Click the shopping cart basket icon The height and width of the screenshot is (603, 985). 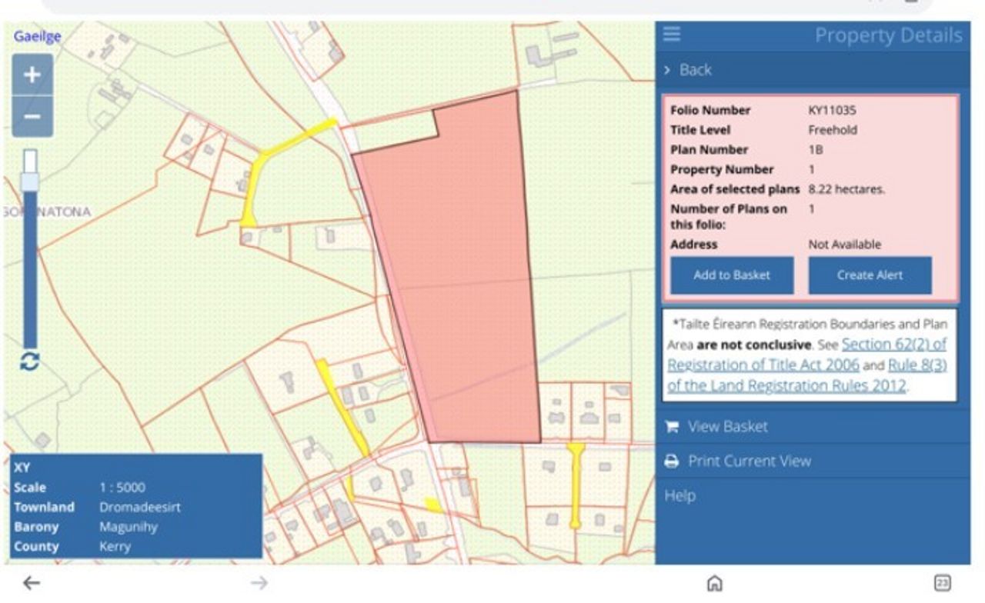672,427
